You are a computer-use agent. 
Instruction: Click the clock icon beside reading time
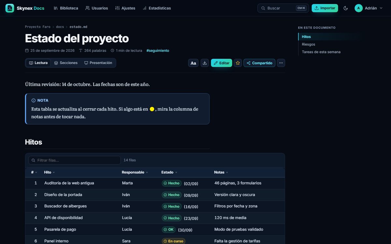(x=112, y=51)
